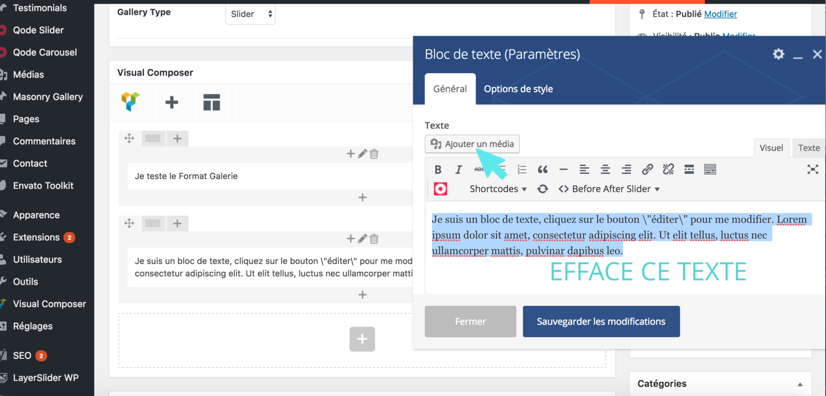The image size is (826, 396).
Task: Open Qode Carousel in the sidebar
Action: click(45, 52)
